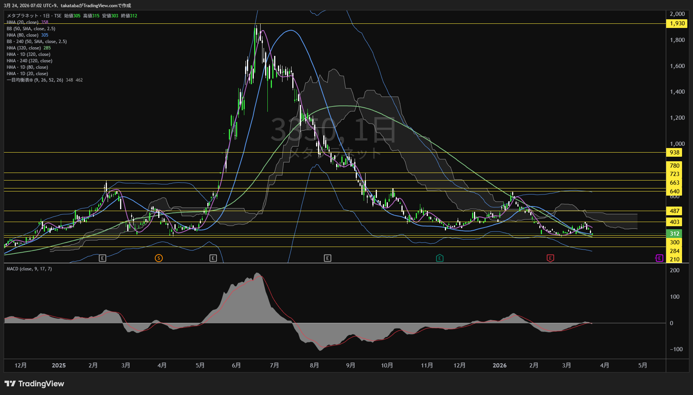Select the BB (50, SMA, close, 2.5) legend
The width and height of the screenshot is (693, 395).
[31, 29]
